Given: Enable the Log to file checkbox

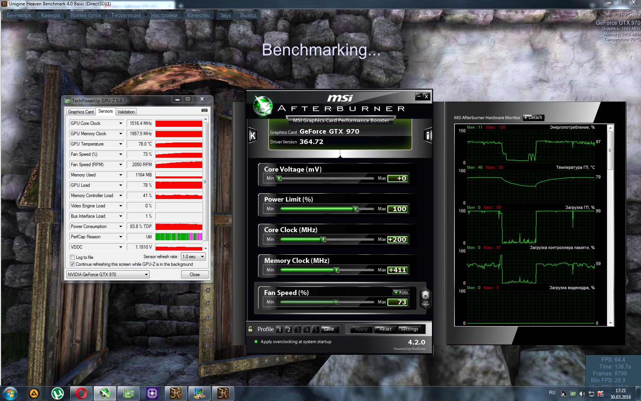Looking at the screenshot, I should point(72,257).
